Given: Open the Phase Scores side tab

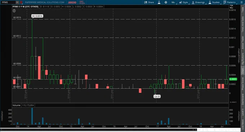Looking at the screenshot, I should 242,84.
